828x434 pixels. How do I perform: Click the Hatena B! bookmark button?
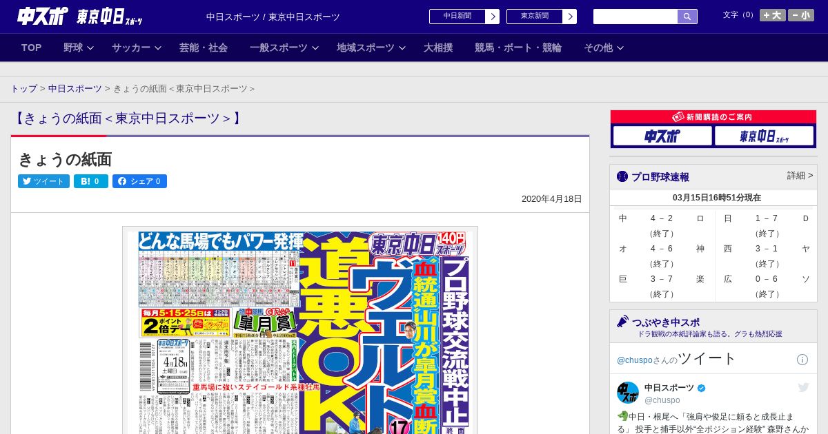[x=91, y=181]
